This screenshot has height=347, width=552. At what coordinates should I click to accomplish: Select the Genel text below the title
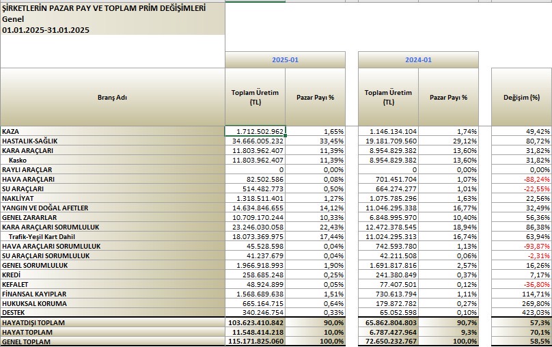tap(13, 20)
